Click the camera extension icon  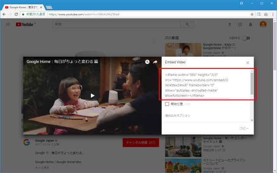point(266,14)
